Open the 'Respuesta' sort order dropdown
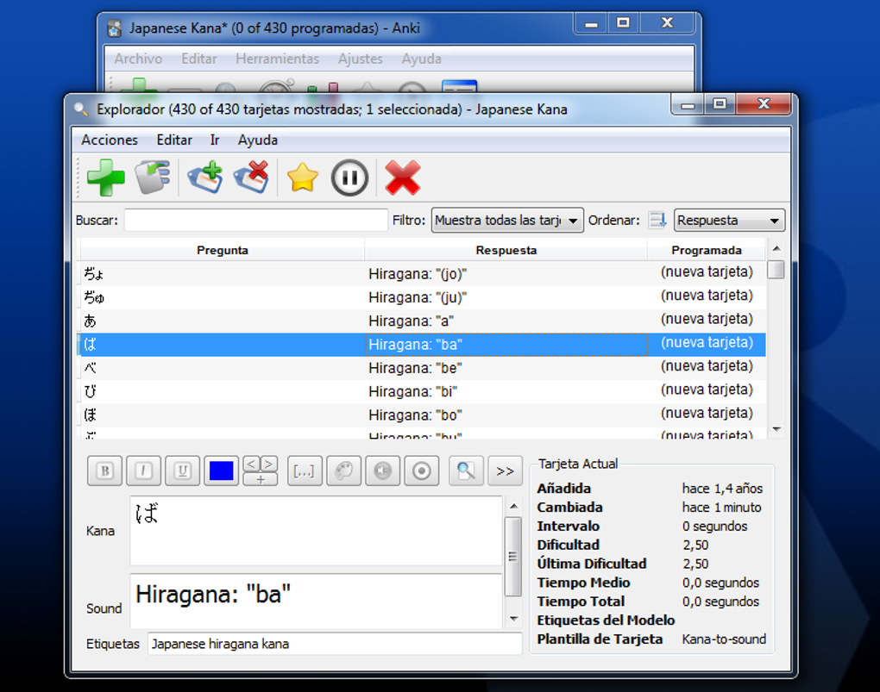This screenshot has height=692, width=880. 729,220
